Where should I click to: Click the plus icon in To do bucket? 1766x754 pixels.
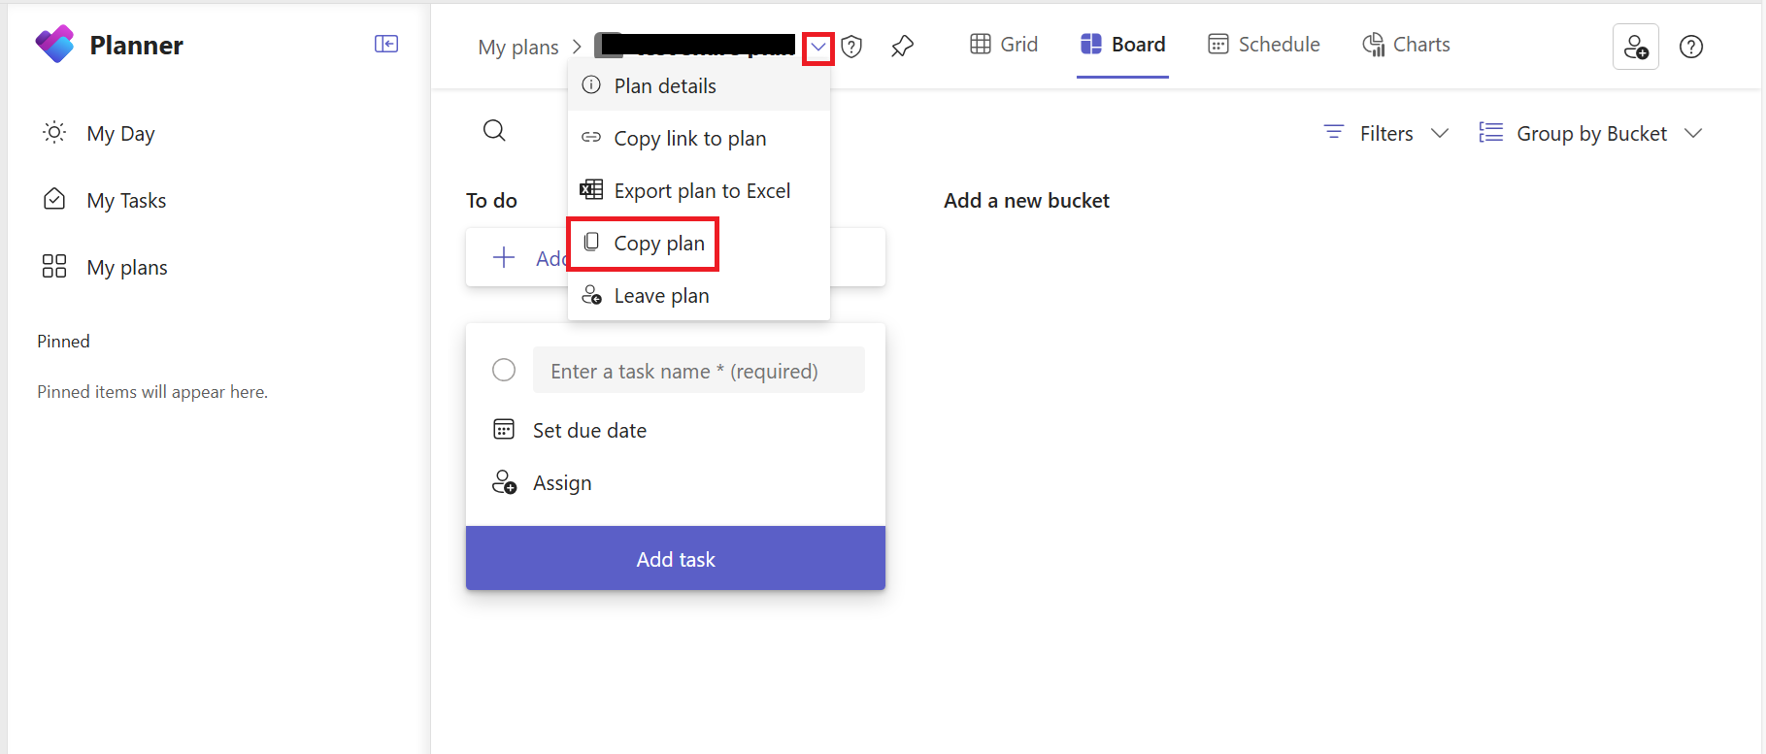tap(504, 257)
